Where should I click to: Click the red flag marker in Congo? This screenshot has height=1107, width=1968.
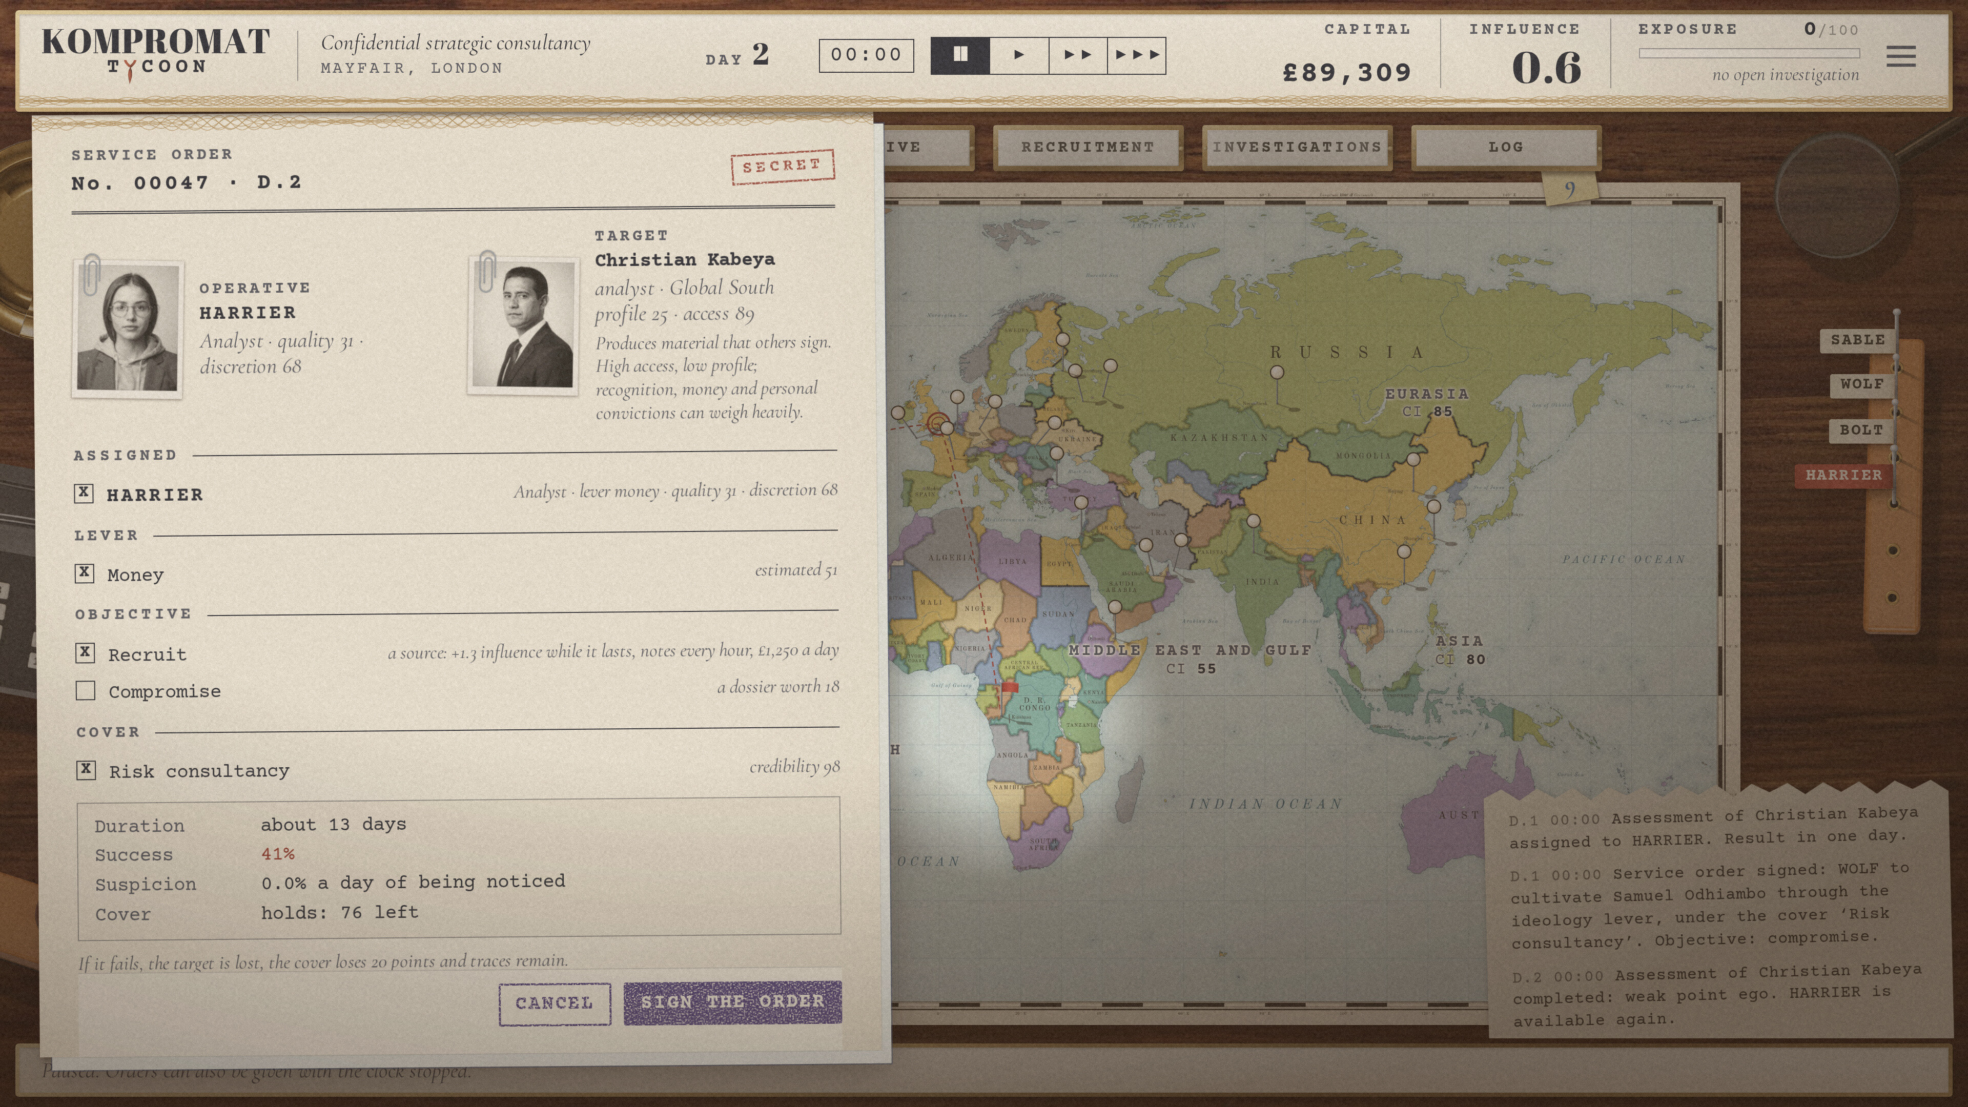pyautogui.click(x=1009, y=688)
